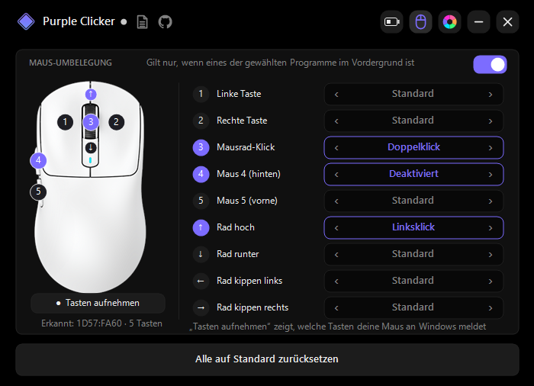Viewport: 534px width, 386px height.
Task: Next option for Maus 5 (vorne)
Action: tap(491, 201)
